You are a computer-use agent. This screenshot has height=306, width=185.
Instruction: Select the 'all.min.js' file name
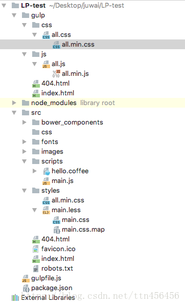75,74
